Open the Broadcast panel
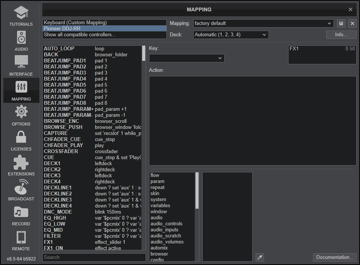360x265 pixels. tap(21, 191)
